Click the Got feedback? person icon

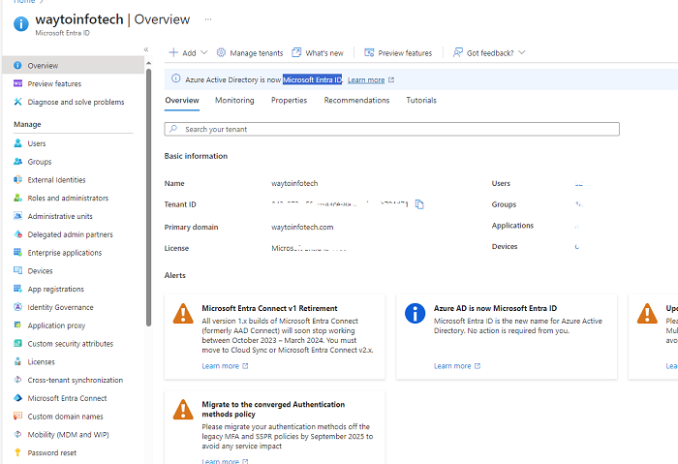(457, 52)
